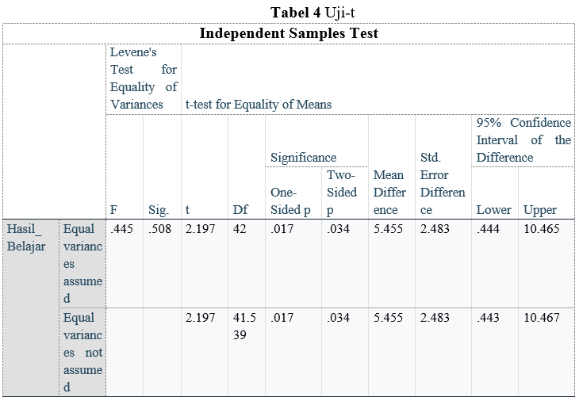Select the "Hasil_Belajar" row label

(27, 237)
